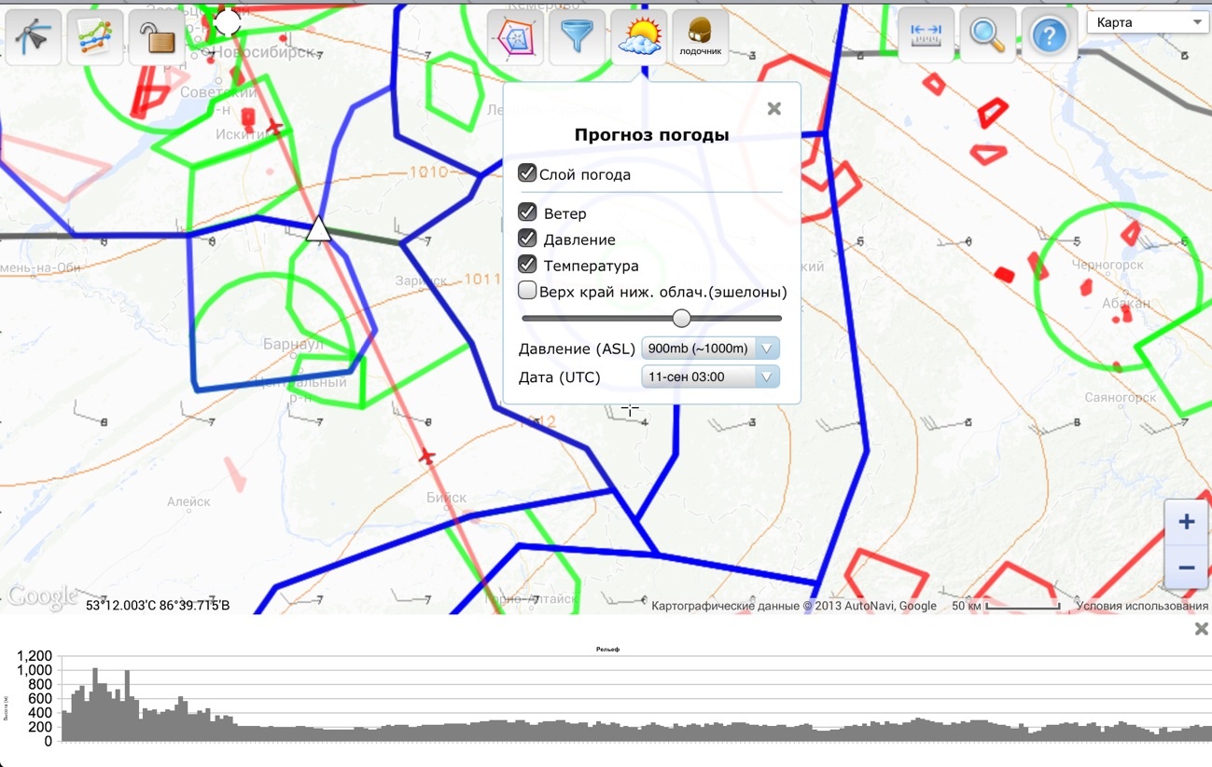Zoom in the map with plus button
The width and height of the screenshot is (1212, 767).
click(1186, 522)
